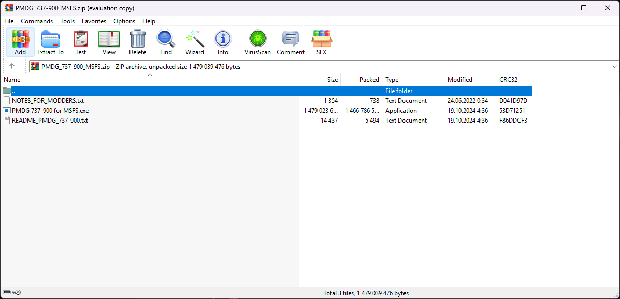This screenshot has width=620, height=299.
Task: Run the Test archive tool
Action: 81,42
